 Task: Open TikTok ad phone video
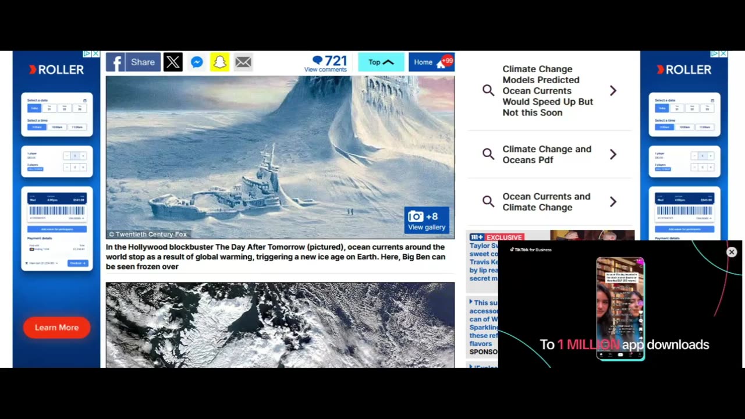click(x=620, y=308)
